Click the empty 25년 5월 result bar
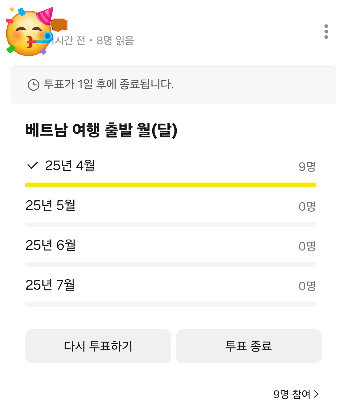Screen dimensions: 347x411 point(171,225)
